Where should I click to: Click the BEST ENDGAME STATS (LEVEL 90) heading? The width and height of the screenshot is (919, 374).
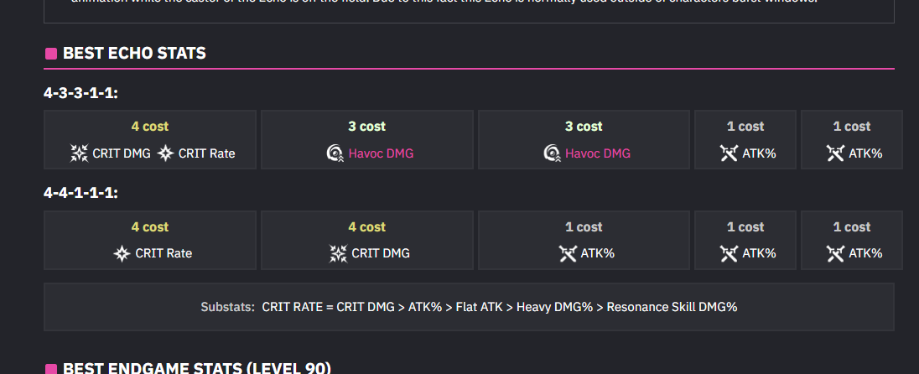coord(196,368)
